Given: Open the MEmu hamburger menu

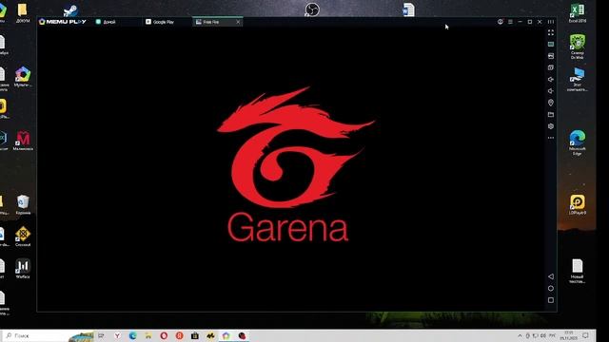Looking at the screenshot, I should 510,22.
